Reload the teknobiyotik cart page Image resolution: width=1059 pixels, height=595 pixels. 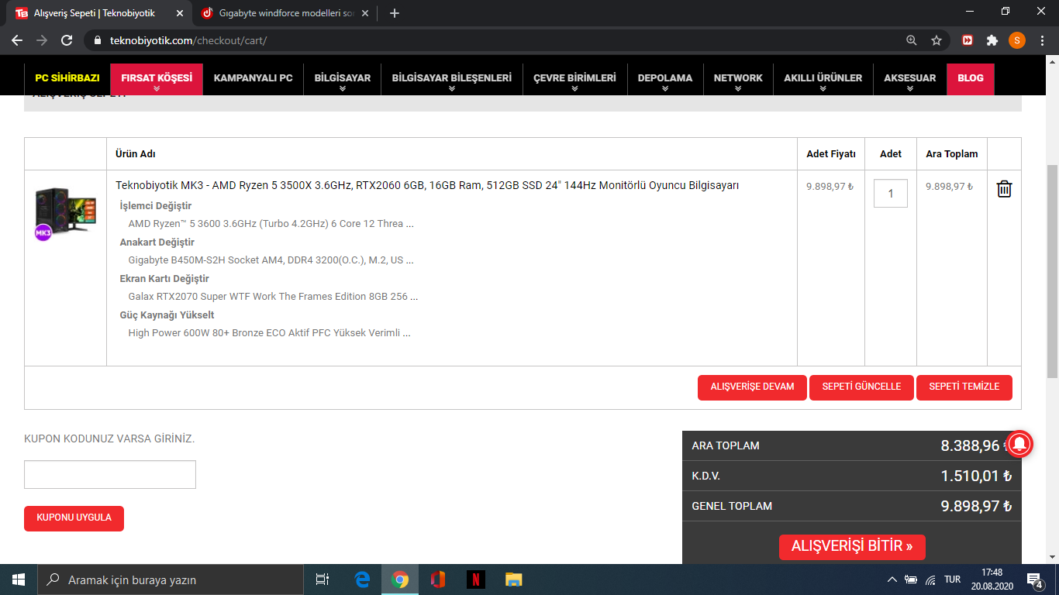coord(67,40)
